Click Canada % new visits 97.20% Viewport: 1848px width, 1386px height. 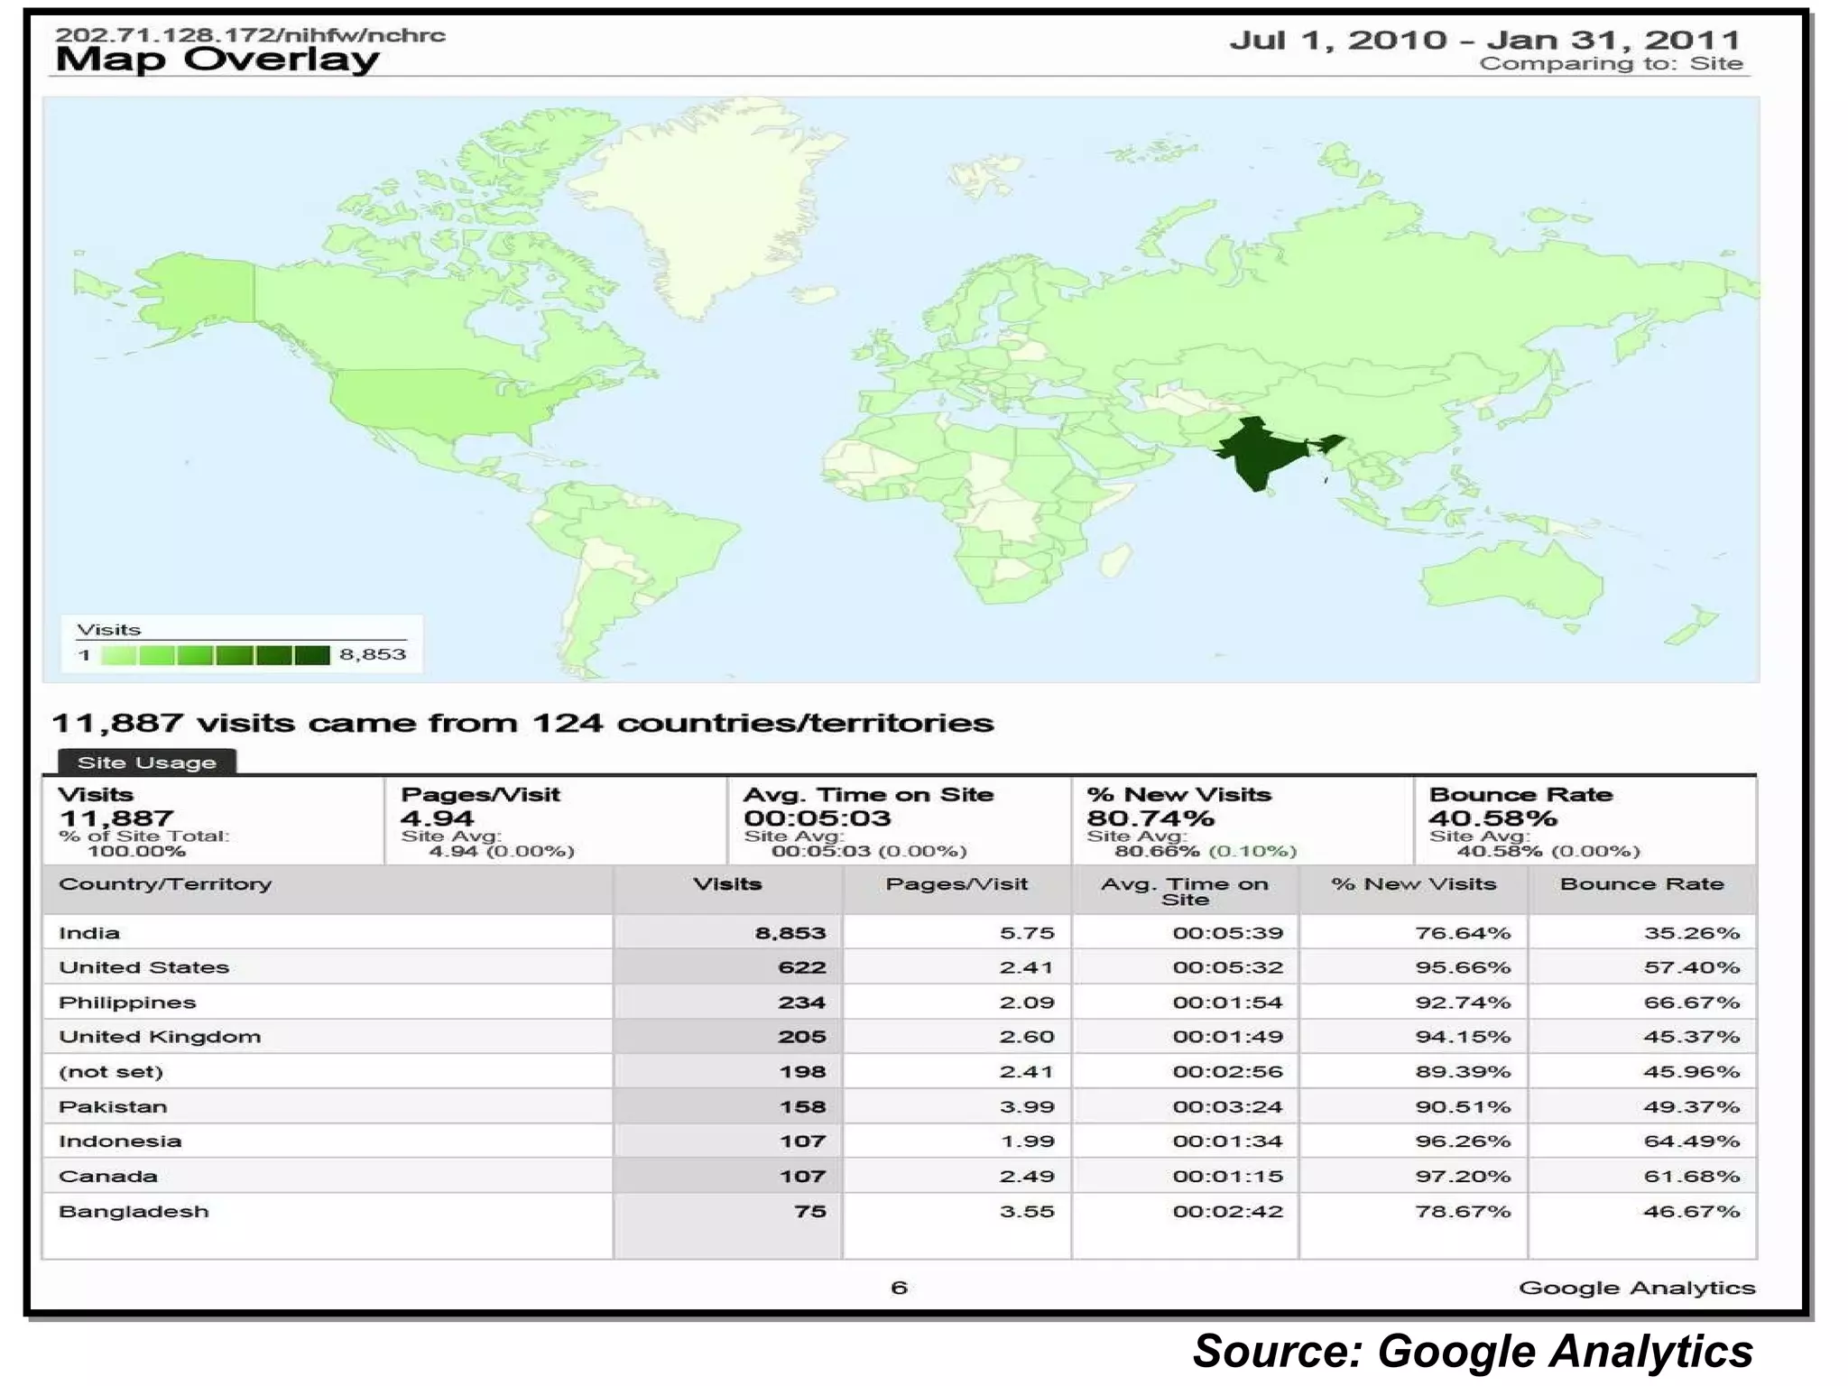(x=1463, y=1176)
